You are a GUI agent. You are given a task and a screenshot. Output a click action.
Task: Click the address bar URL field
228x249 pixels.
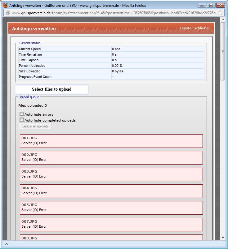pyautogui.click(x=114, y=13)
